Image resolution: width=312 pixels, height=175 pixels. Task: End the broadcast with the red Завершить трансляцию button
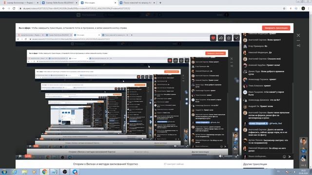click(x=276, y=28)
